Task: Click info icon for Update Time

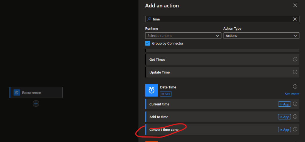Action: (295, 72)
